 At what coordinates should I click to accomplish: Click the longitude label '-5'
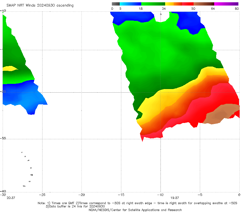200,195
